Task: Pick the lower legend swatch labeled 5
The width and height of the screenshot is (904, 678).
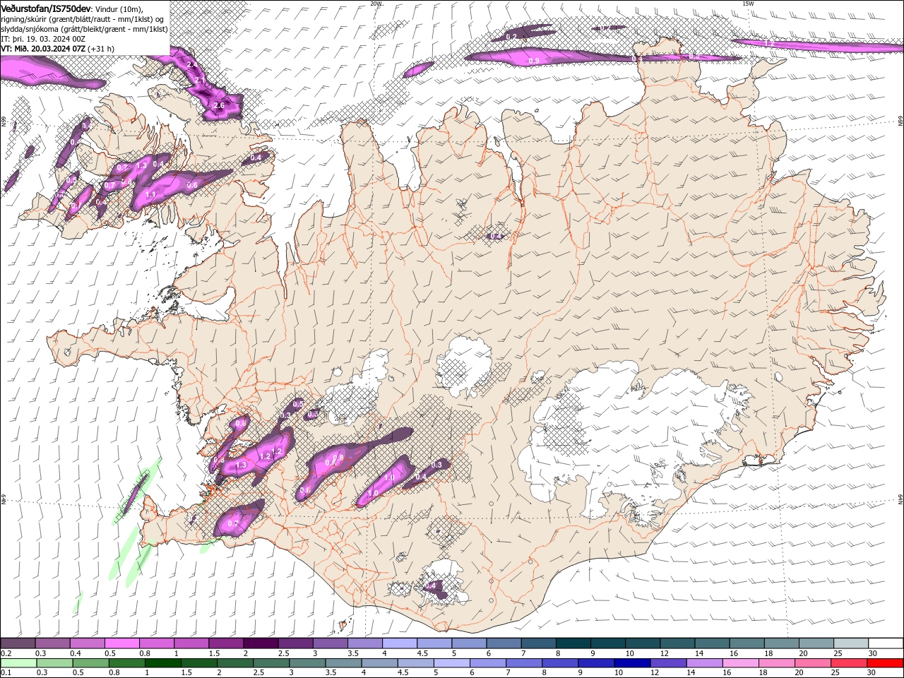Action: 451,663
